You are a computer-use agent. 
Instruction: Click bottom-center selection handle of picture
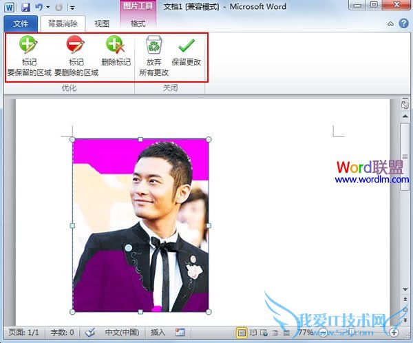140,312
